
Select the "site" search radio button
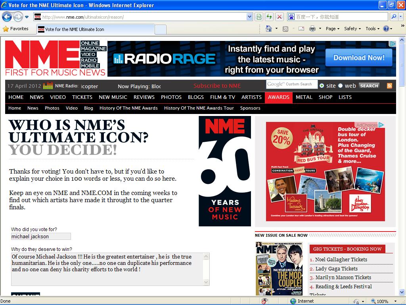coord(322,85)
